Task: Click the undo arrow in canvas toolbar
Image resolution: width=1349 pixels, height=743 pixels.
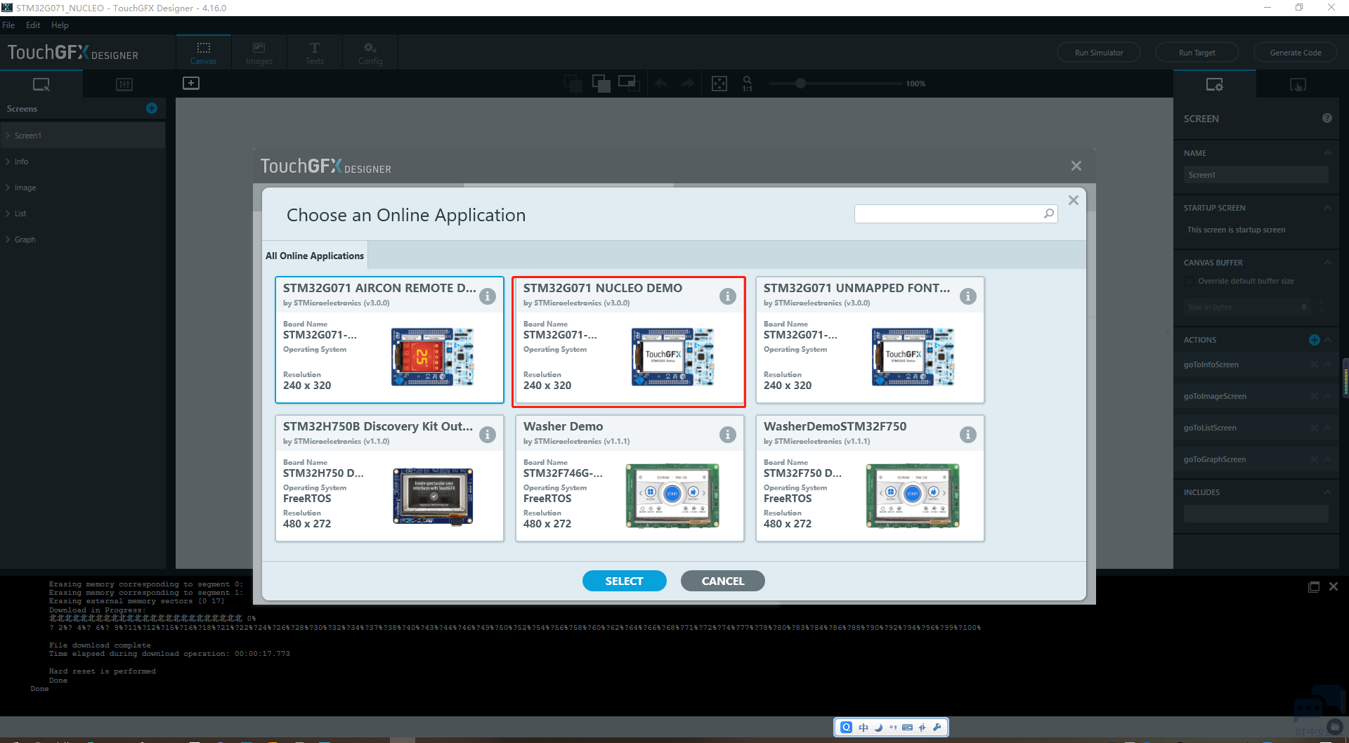Action: click(x=661, y=84)
